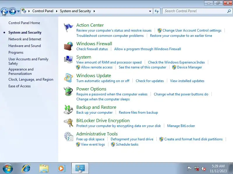Open the recent pages dropdown arrow
Viewport: 233px width, 174px height.
click(x=18, y=11)
